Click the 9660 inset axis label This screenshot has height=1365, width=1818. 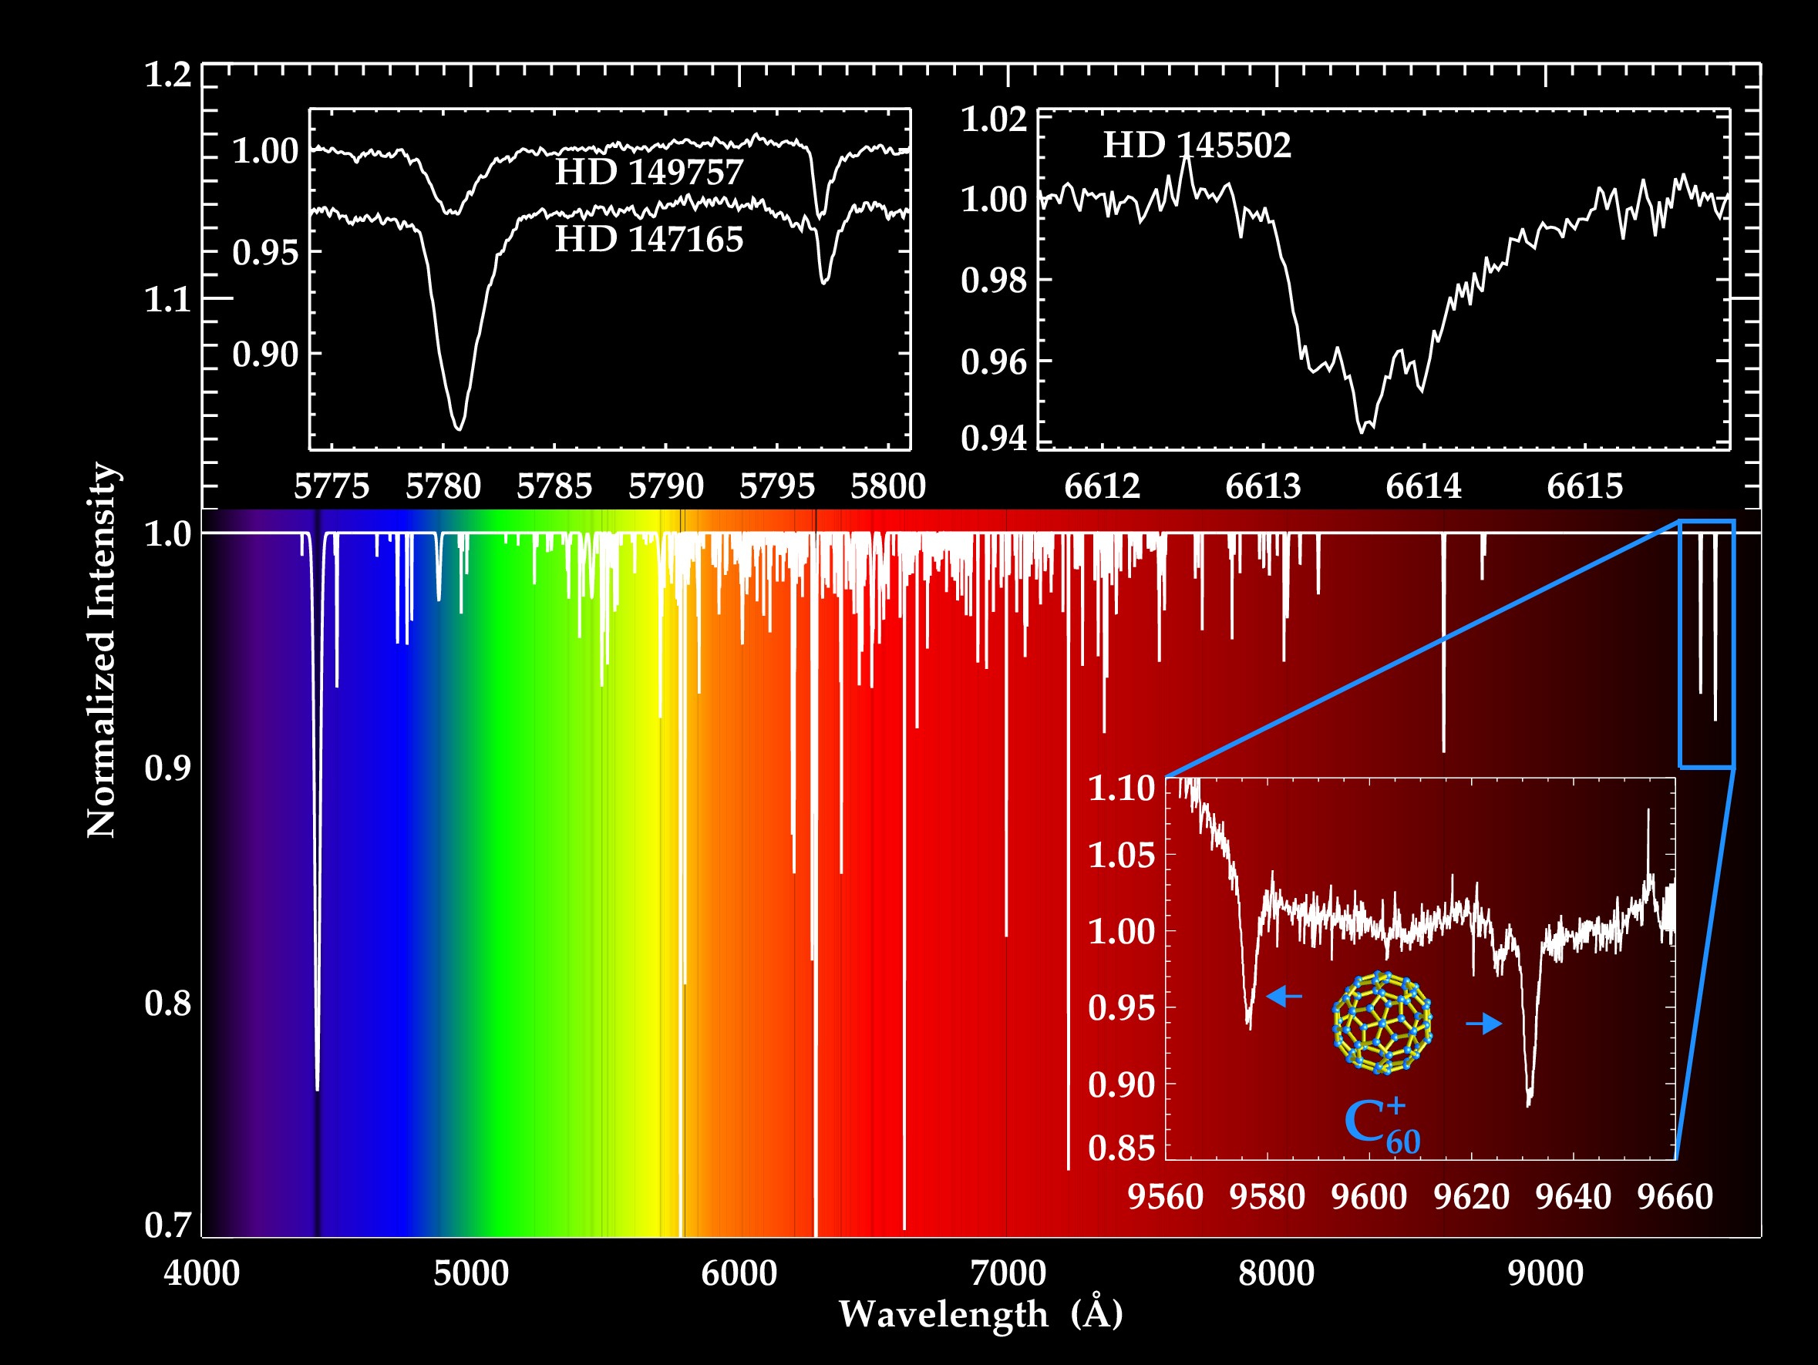coord(1675,1196)
